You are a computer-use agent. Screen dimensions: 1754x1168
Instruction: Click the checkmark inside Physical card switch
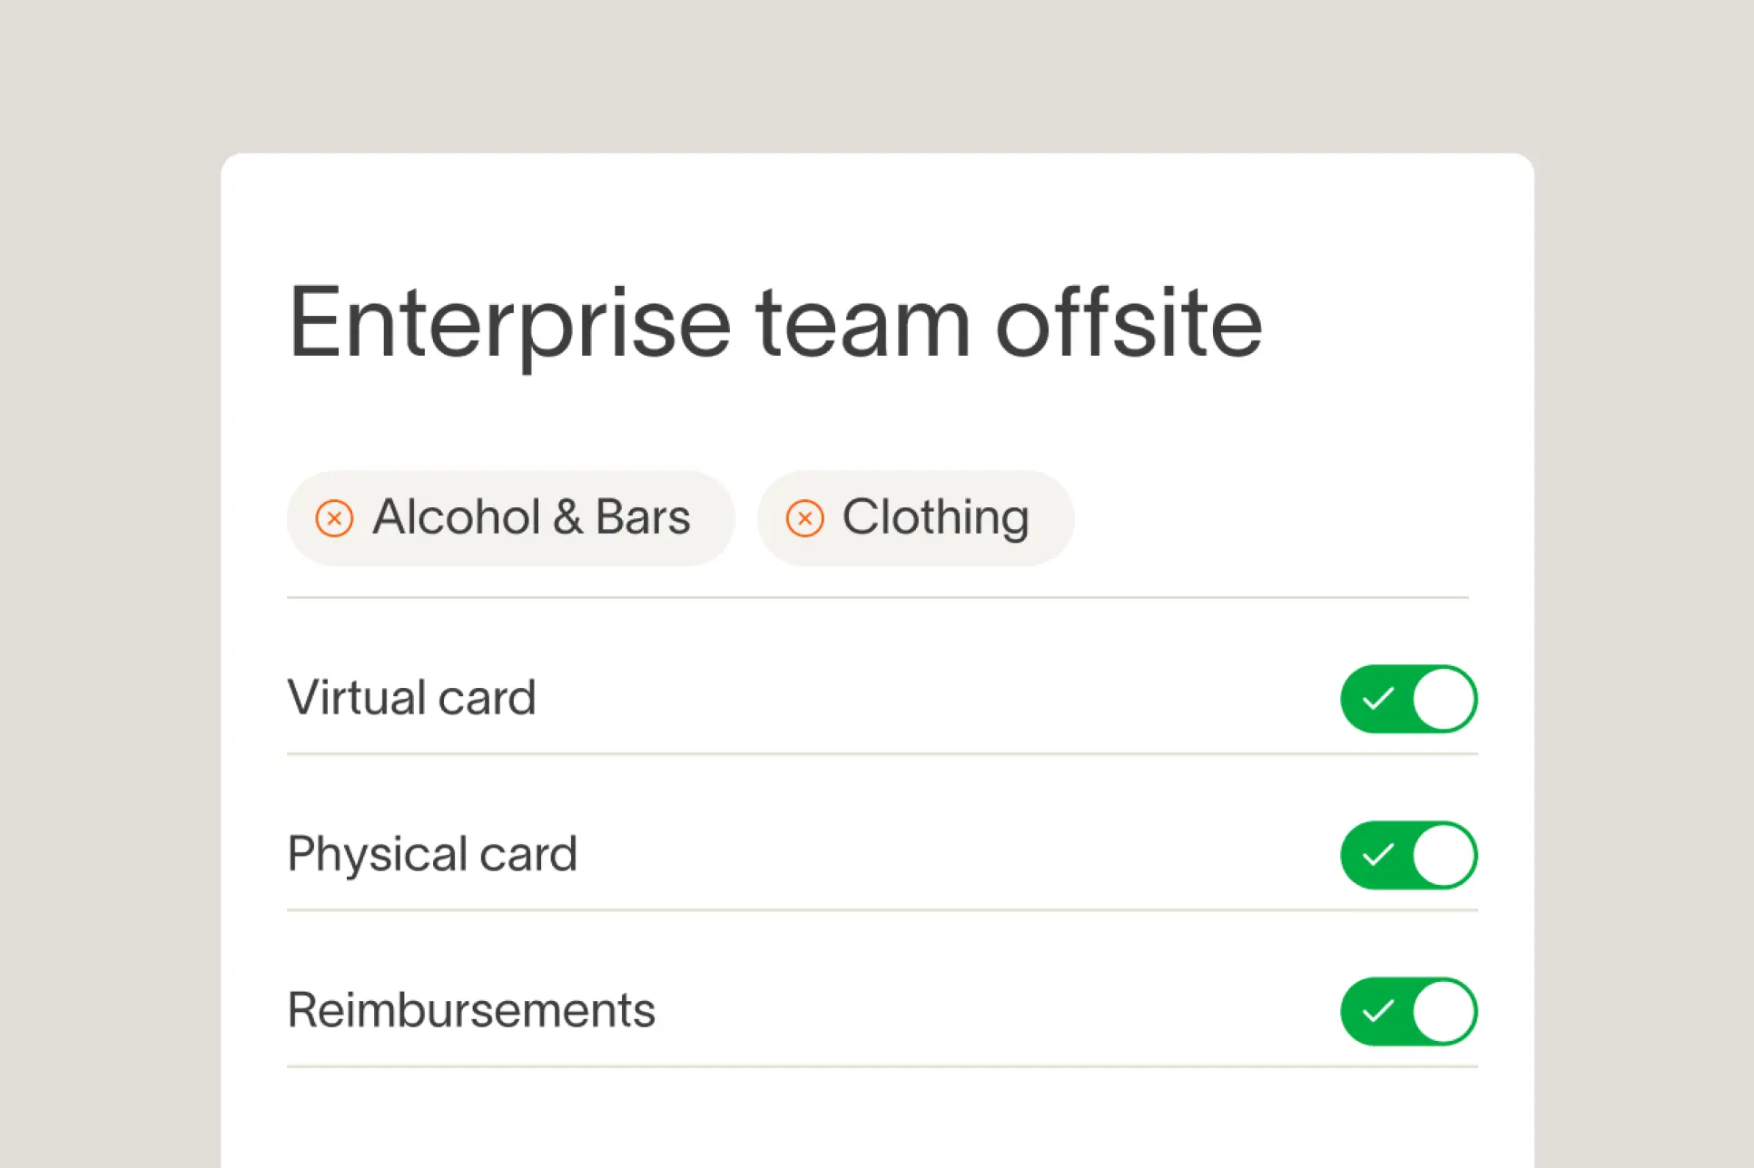click(1378, 855)
